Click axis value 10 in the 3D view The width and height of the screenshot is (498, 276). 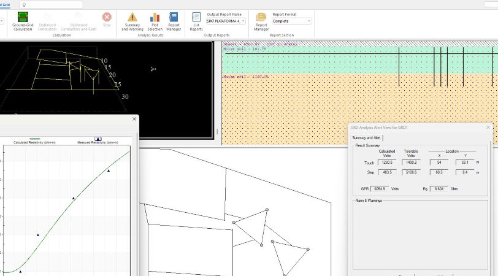coord(104,61)
